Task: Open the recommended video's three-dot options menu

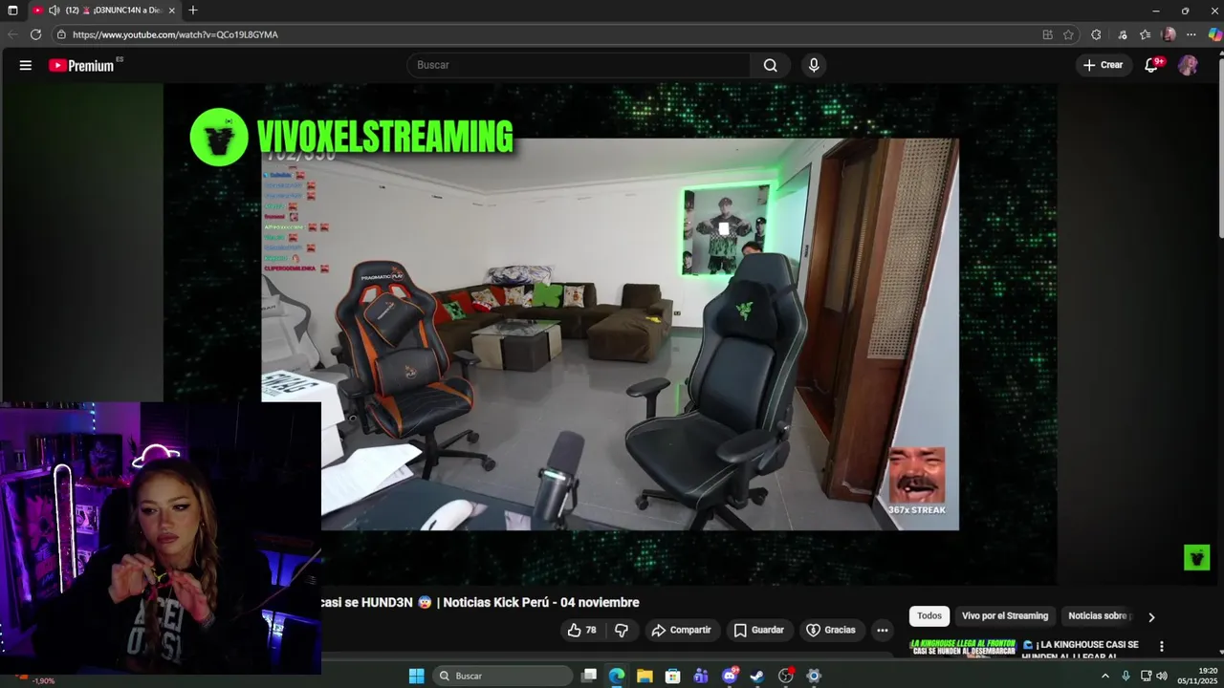Action: pos(1162,646)
